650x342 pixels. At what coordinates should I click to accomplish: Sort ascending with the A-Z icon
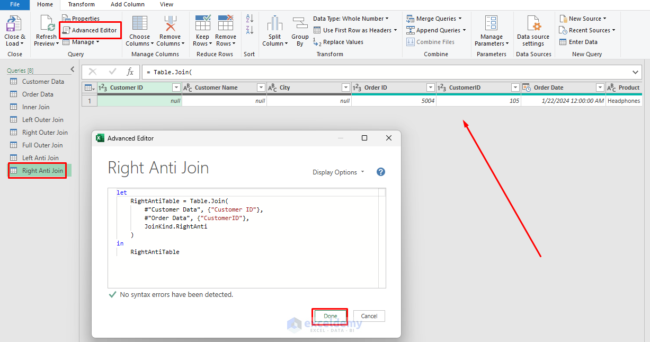click(250, 19)
